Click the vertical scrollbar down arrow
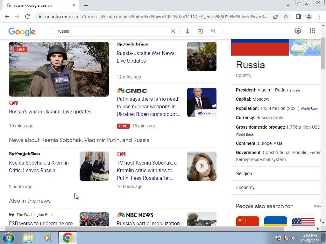Image resolution: width=326 pixels, height=244 pixels. pos(323,223)
